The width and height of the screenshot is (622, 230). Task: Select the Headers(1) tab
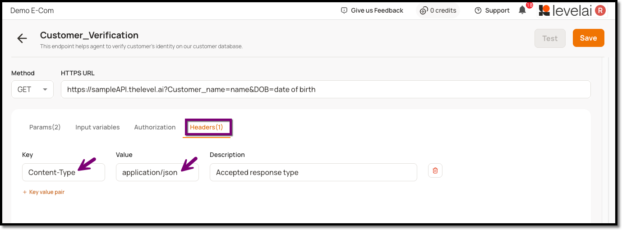coord(207,127)
